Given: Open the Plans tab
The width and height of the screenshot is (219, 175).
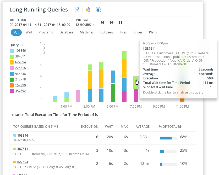Looking at the screenshot, I should tap(153, 32).
